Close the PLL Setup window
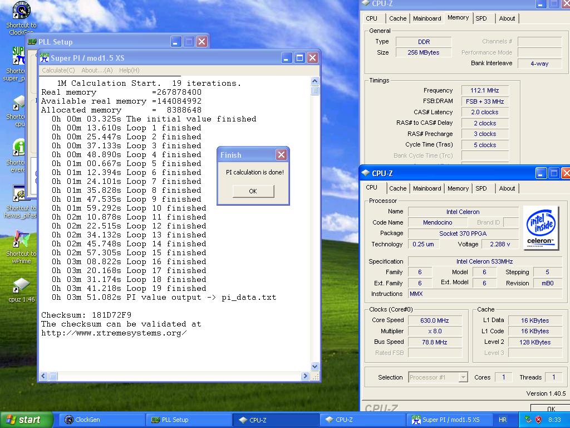Screen dimensions: 570x428 click(x=202, y=42)
